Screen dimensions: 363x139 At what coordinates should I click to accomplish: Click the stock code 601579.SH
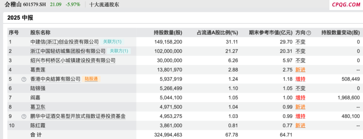pos(35,4)
